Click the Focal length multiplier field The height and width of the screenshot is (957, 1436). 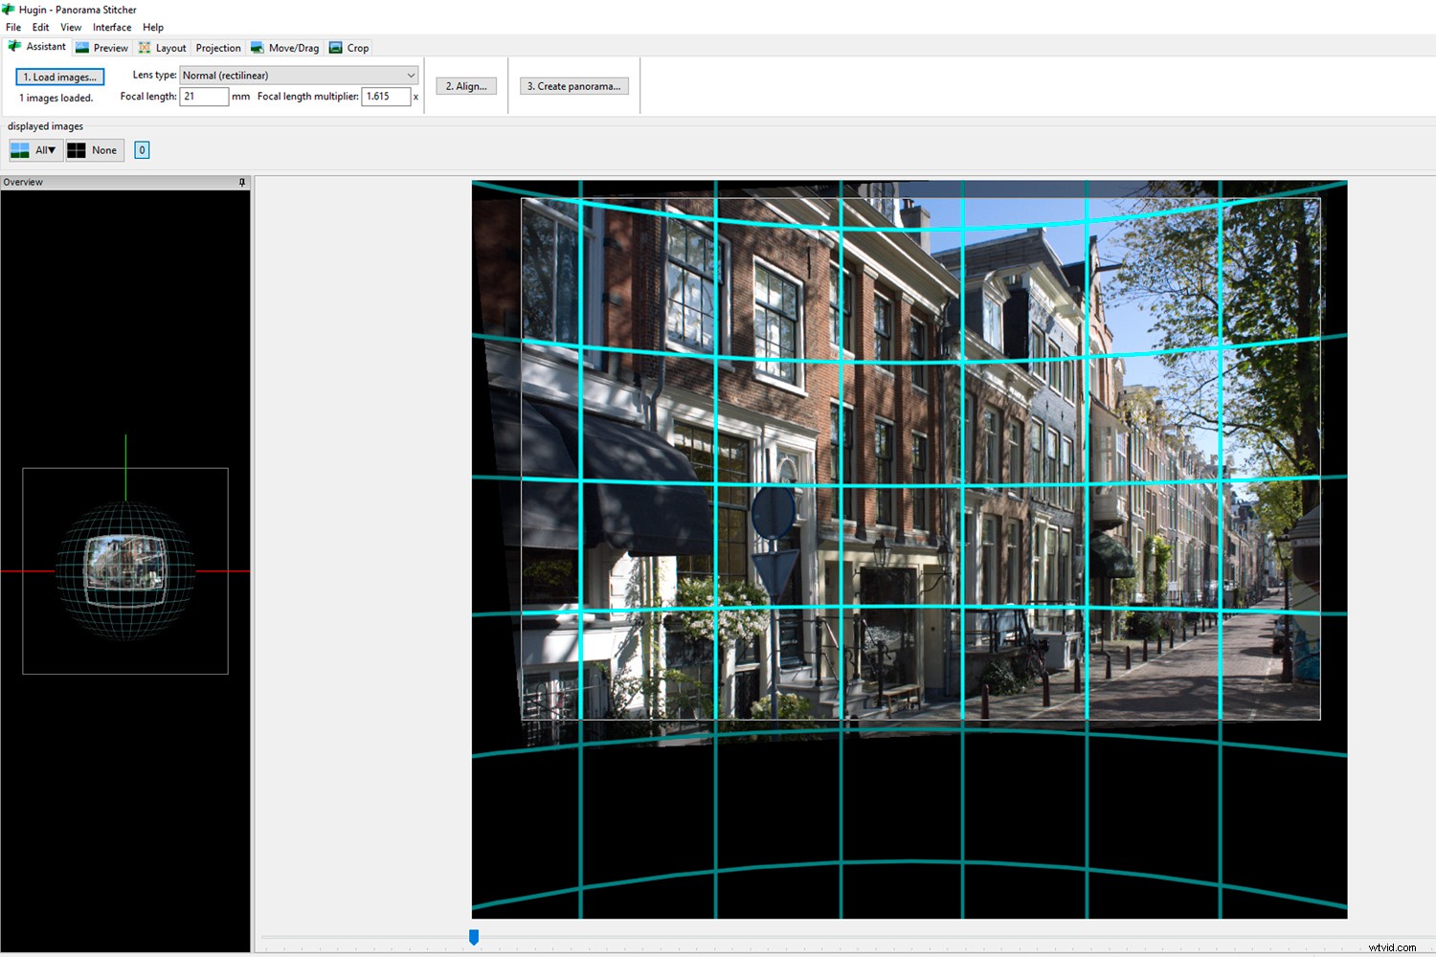click(387, 96)
